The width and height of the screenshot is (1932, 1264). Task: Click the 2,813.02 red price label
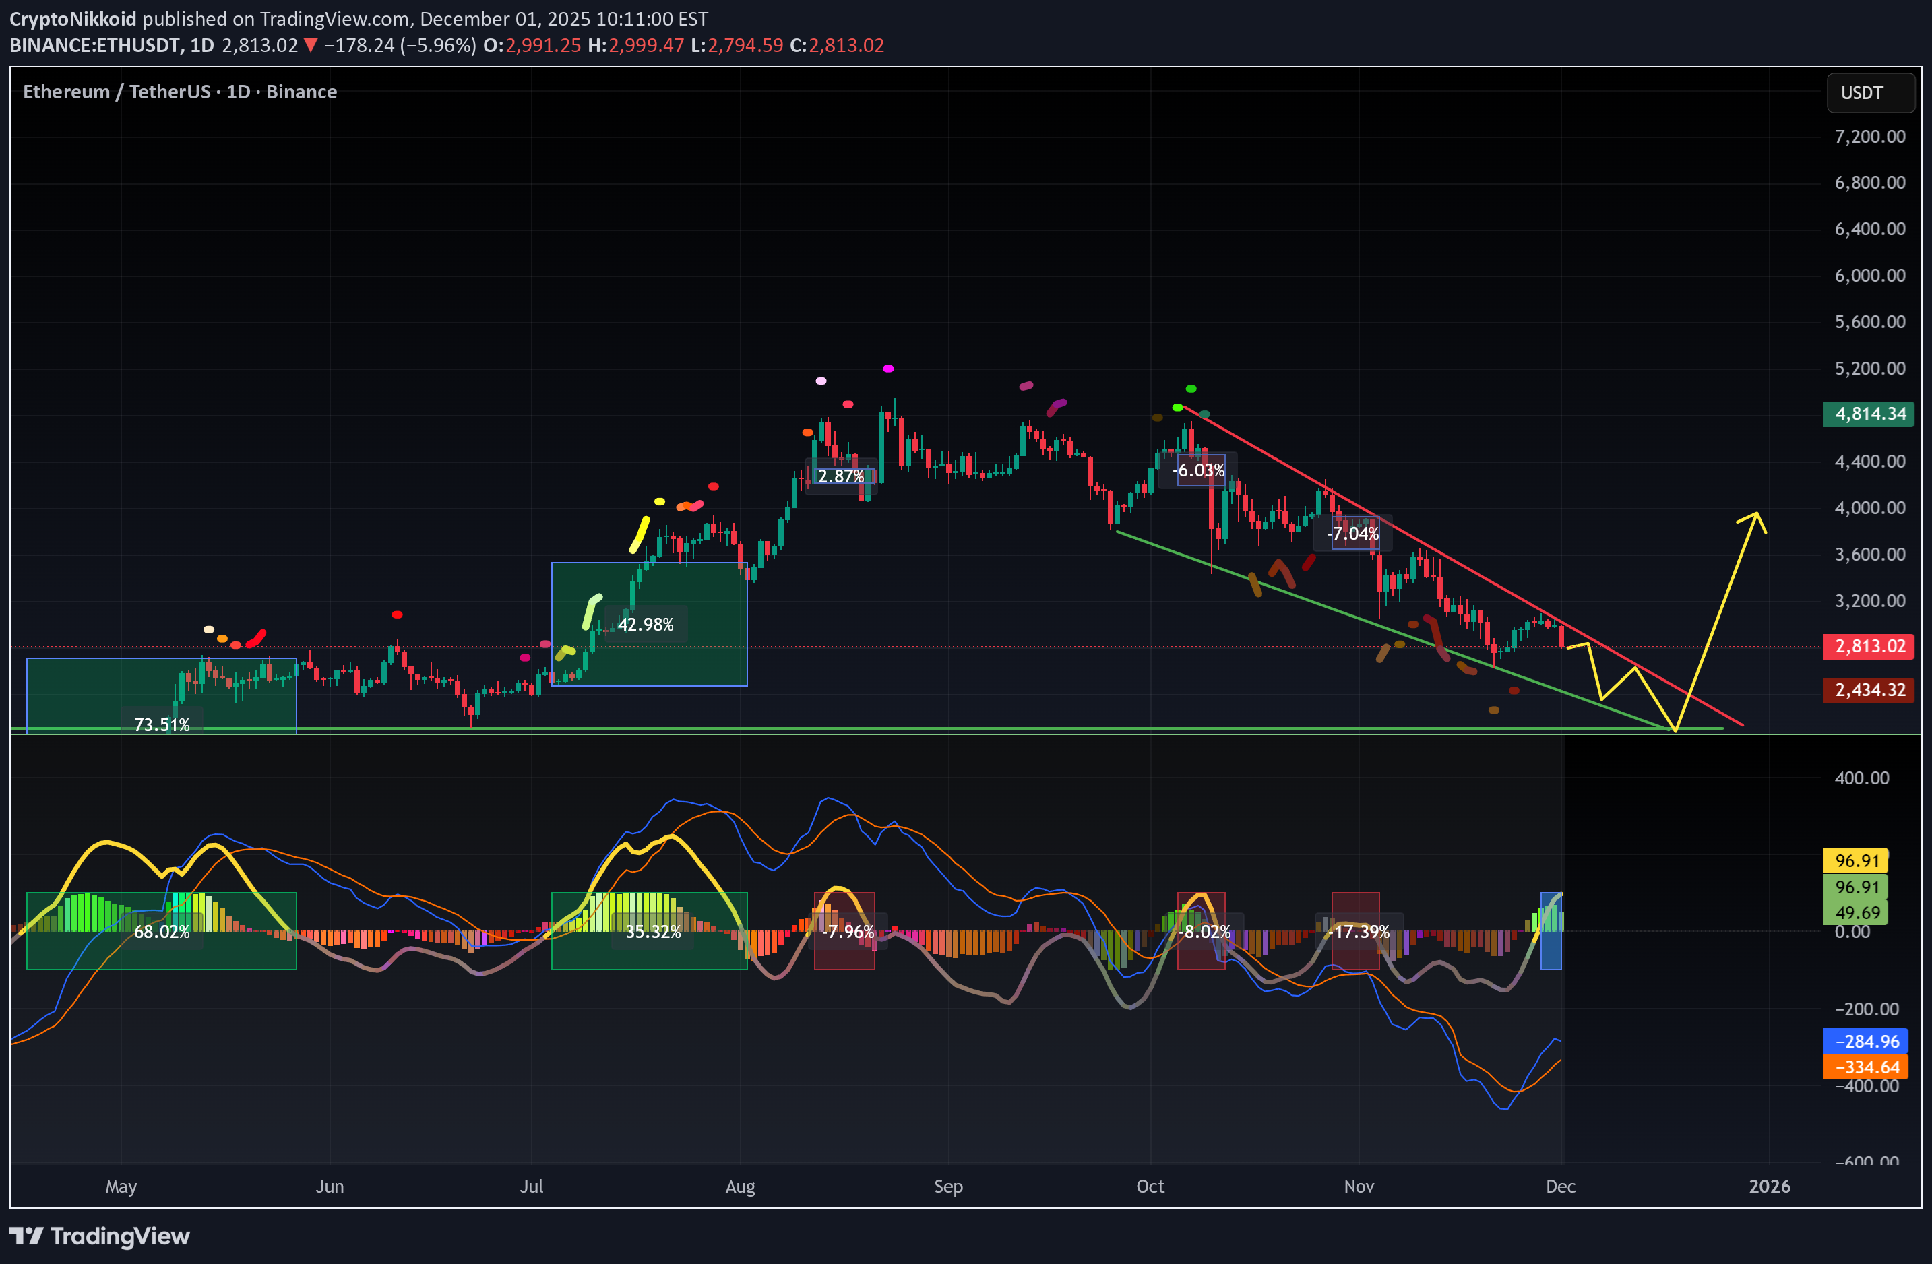[1869, 647]
